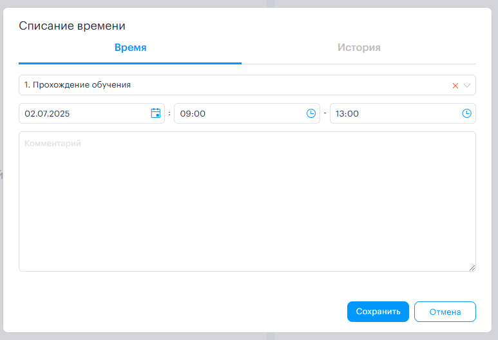Switch to the Время tab
Viewport: 498px width, 340px height.
[130, 47]
